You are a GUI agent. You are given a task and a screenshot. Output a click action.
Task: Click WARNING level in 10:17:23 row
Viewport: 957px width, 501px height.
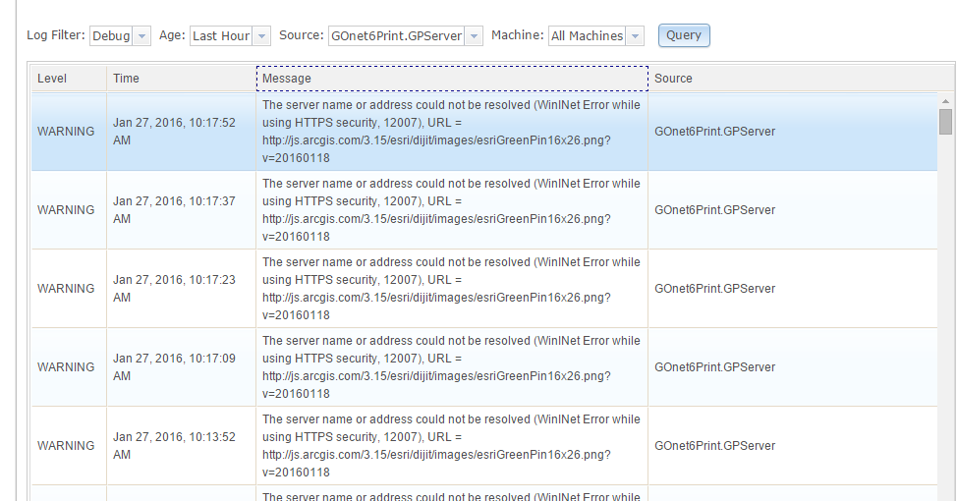[x=66, y=289]
